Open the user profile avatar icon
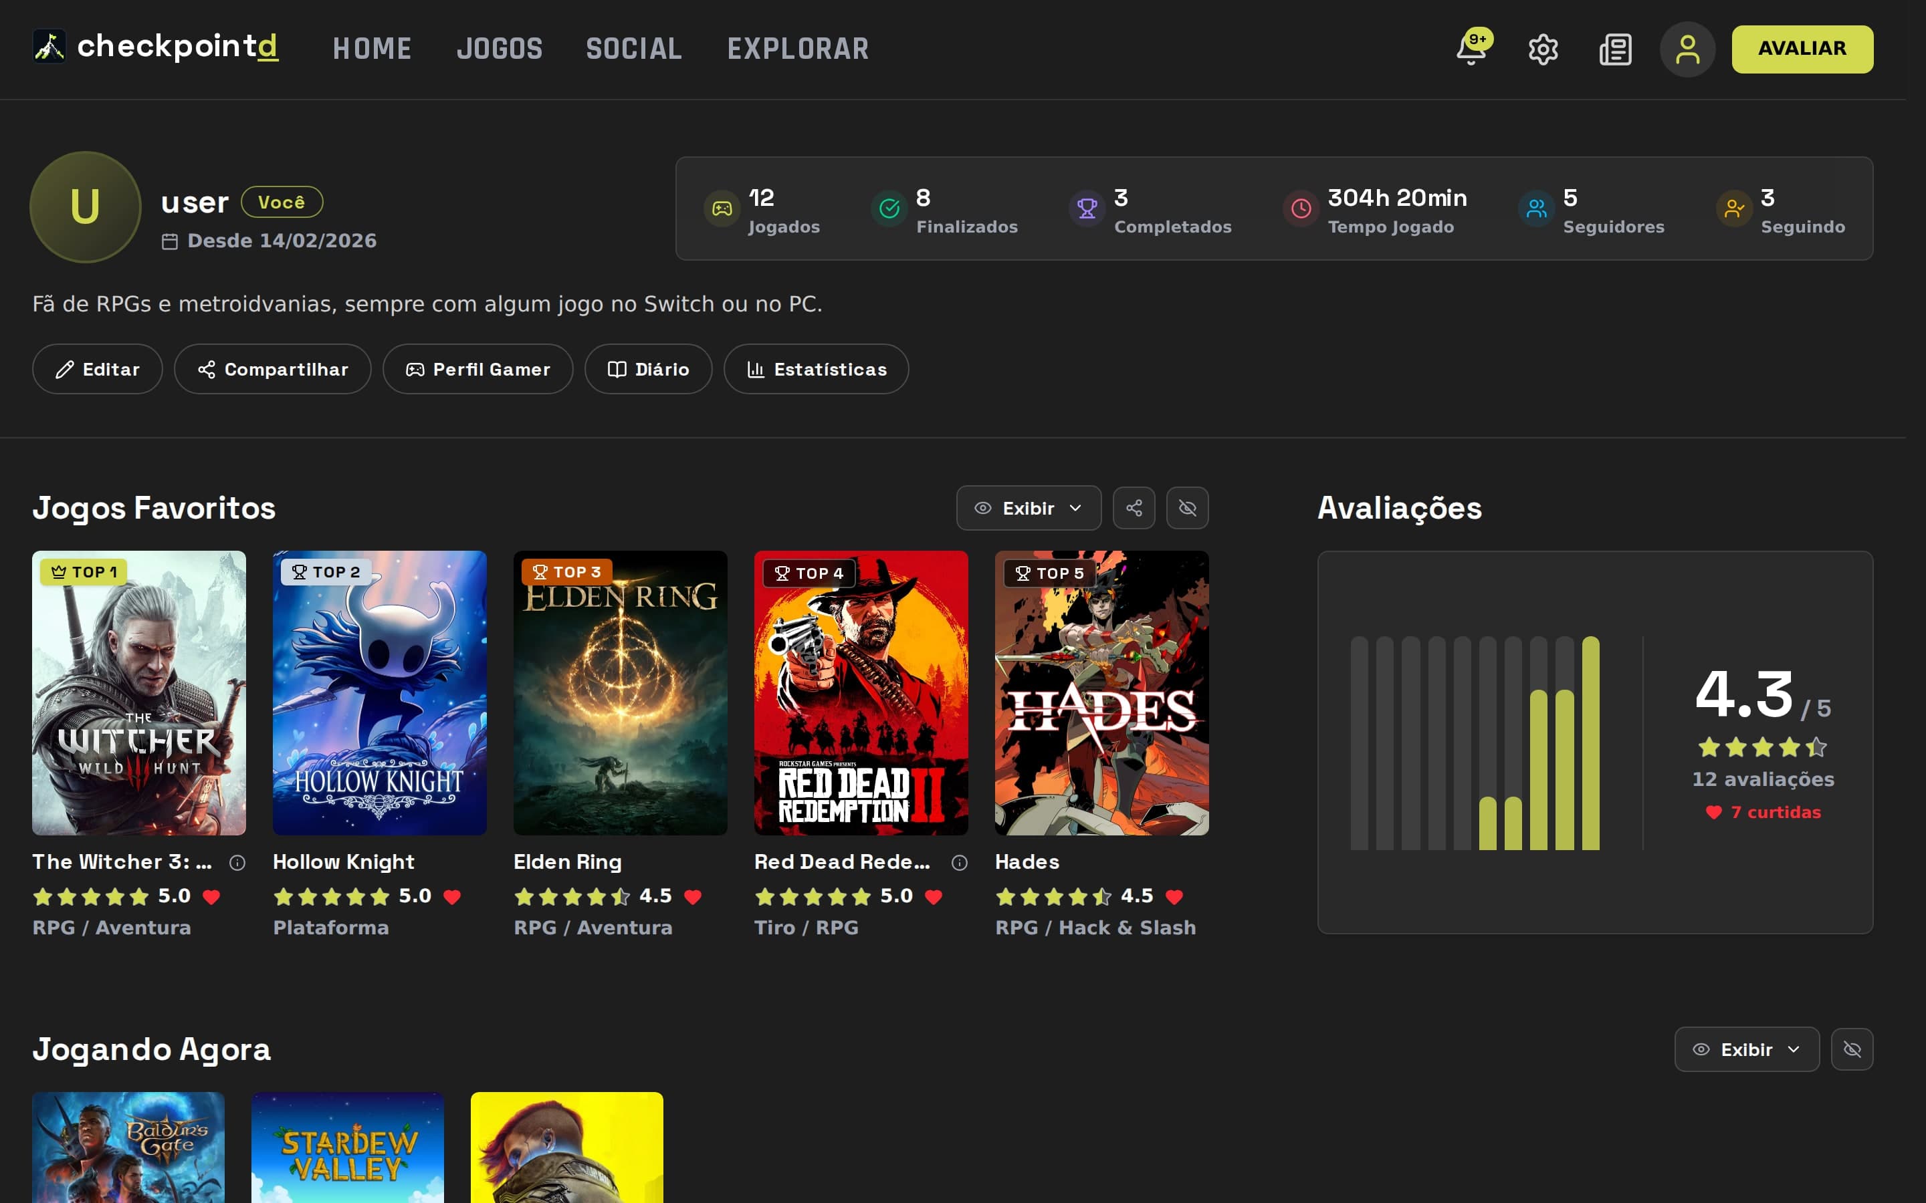 [1687, 49]
